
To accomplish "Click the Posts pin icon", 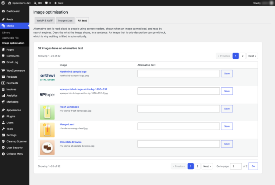I will (x=3, y=19).
